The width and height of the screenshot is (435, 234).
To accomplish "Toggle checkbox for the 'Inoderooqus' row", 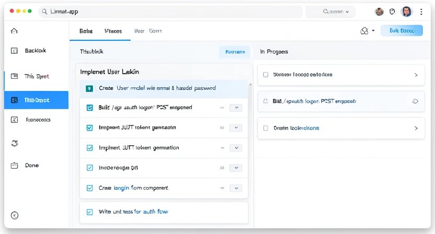I will 89,168.
